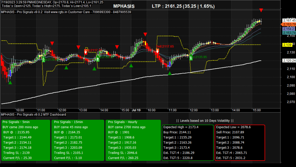Click Target:2 : 2088.74
The image size is (296, 167).
click(x=230, y=142)
